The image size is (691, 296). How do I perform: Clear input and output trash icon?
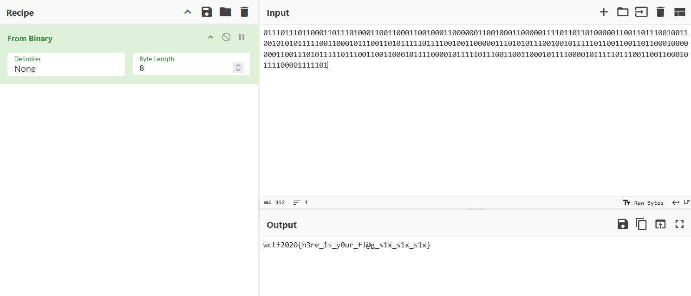tap(660, 12)
